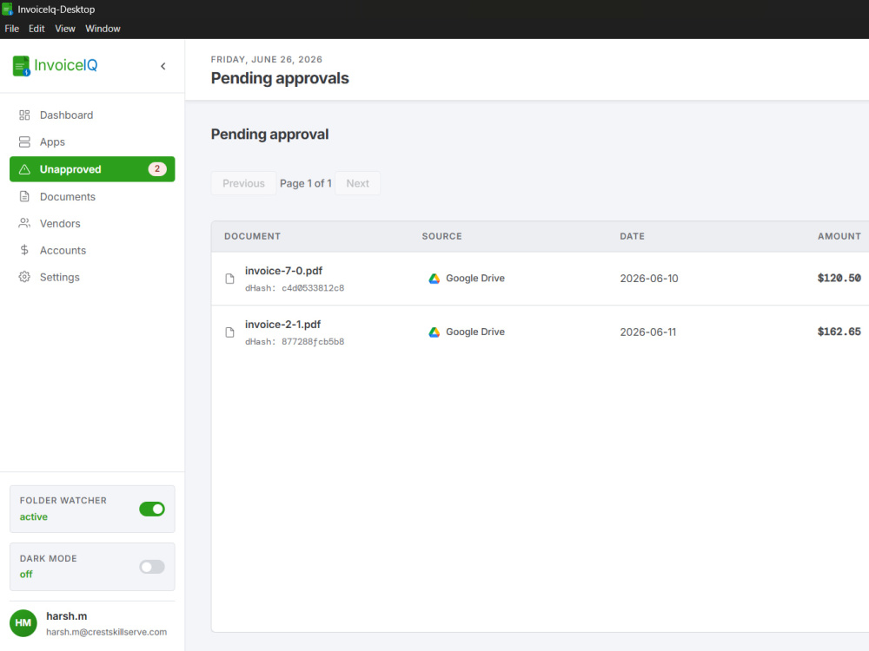Screen dimensions: 869x651
Task: Click the Apps stack icon
Action: 24,142
